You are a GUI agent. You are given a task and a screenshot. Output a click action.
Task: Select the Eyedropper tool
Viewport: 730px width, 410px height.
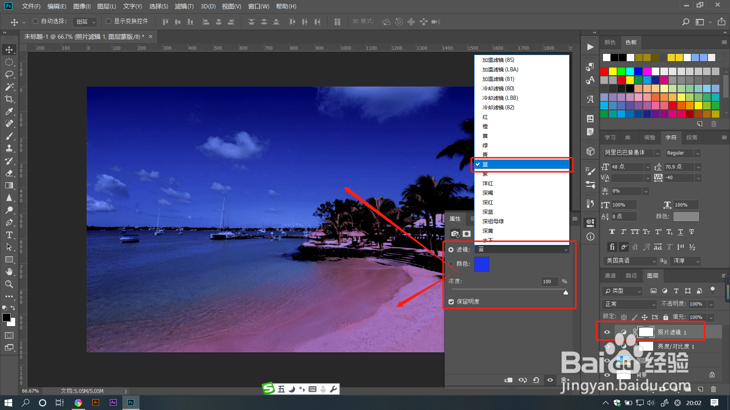(9, 111)
